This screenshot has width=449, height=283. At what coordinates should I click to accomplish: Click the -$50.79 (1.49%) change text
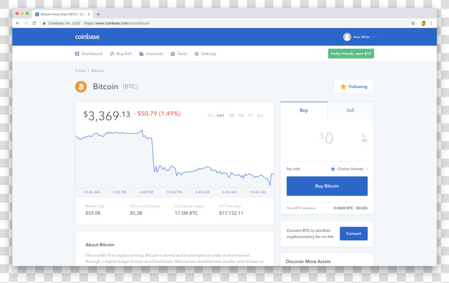click(158, 114)
